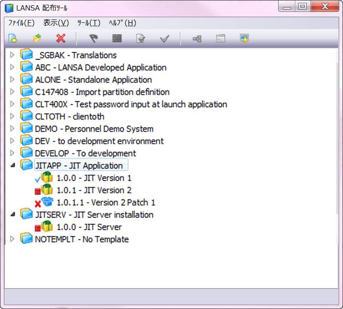
Task: Click the JITAPP folder icon
Action: pos(26,165)
